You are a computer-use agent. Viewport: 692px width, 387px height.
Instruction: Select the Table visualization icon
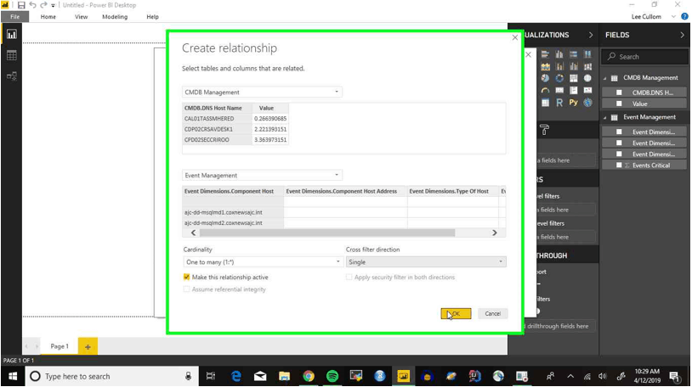pos(546,103)
